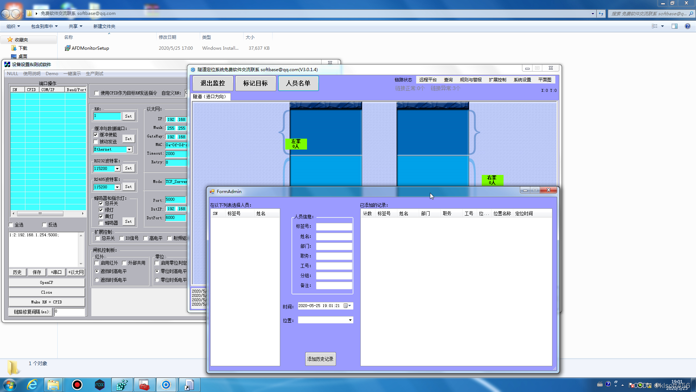Open the red toolbox taskbar application
The height and width of the screenshot is (392, 696).
click(x=144, y=385)
